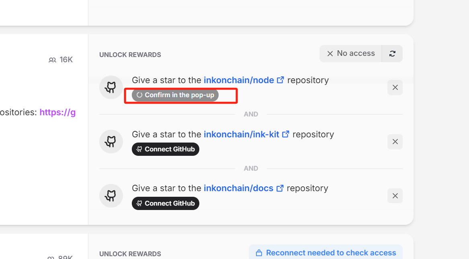Open the external link icon beside inkonchain/docs
The height and width of the screenshot is (259, 469).
tap(280, 188)
